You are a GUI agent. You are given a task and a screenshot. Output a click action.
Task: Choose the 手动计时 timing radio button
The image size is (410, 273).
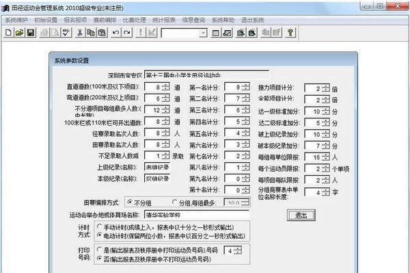(x=99, y=226)
